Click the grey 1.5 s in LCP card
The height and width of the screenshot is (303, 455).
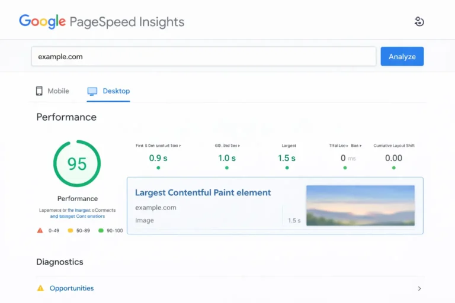294,221
